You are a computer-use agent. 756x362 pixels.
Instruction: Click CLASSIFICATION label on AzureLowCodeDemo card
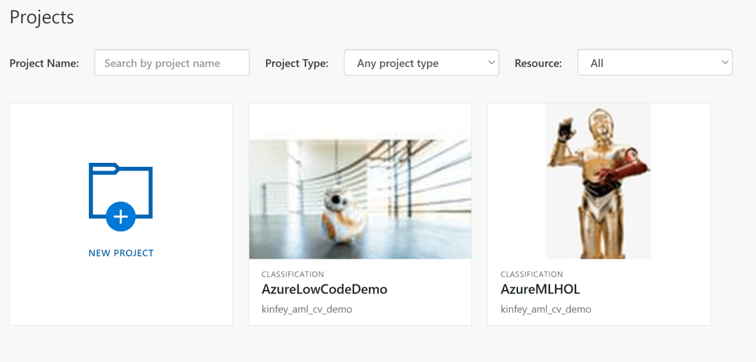[x=293, y=275]
